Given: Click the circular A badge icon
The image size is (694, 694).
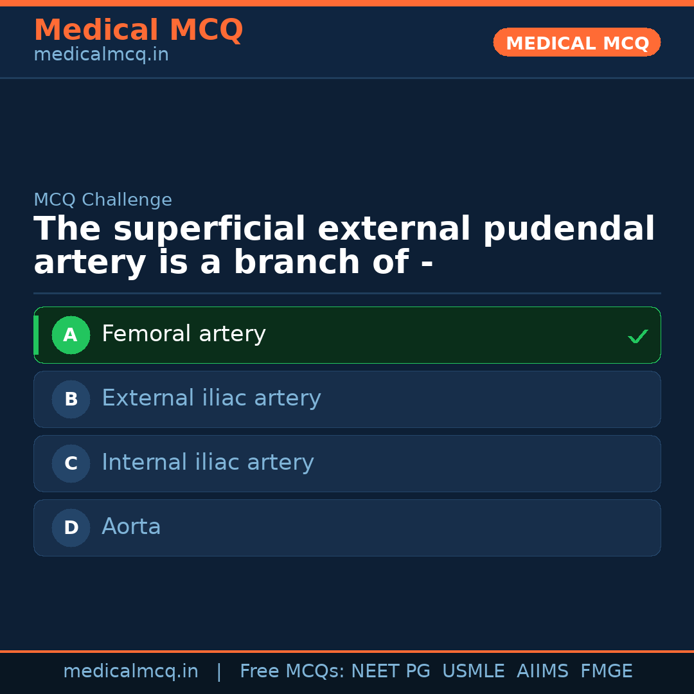Looking at the screenshot, I should pyautogui.click(x=71, y=335).
